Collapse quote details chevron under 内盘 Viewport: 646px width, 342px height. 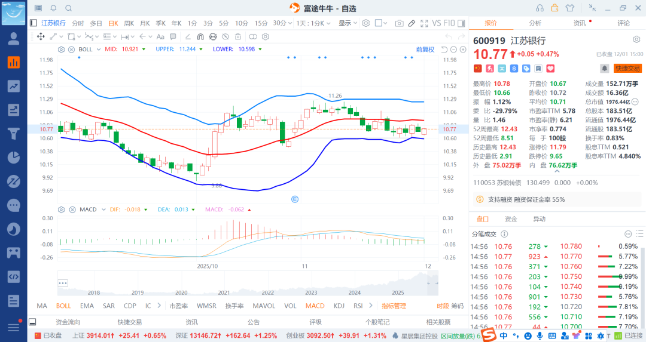click(x=557, y=171)
